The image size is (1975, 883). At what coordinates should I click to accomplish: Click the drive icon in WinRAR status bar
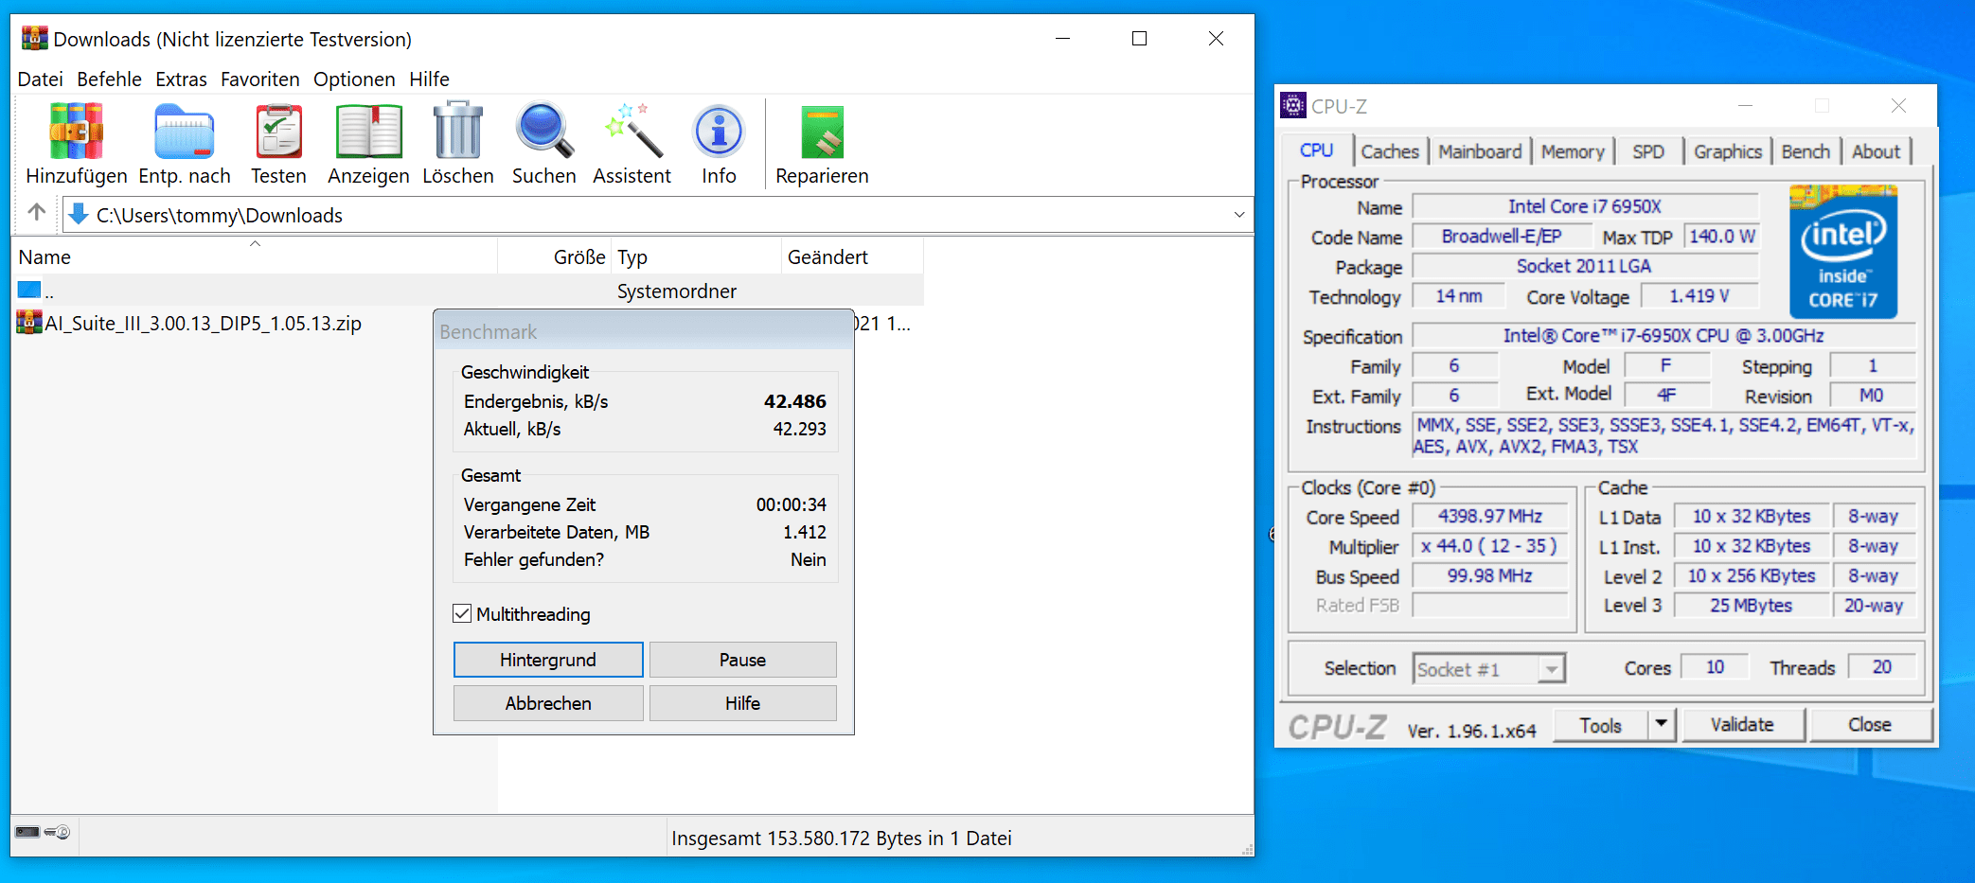27,832
